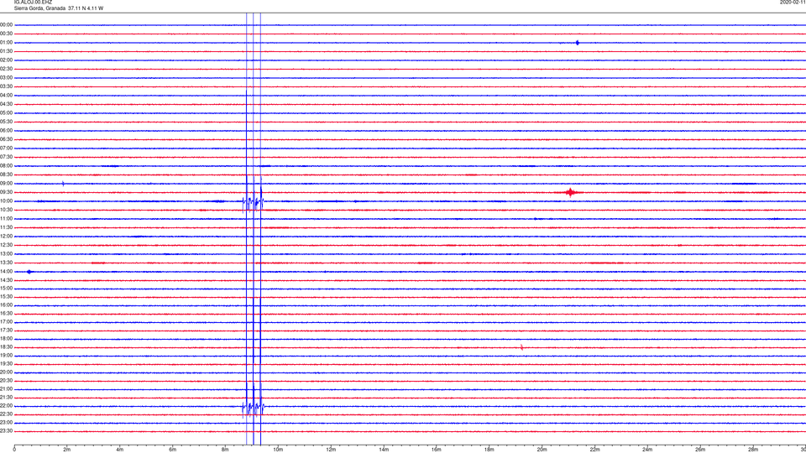The height and width of the screenshot is (453, 806).
Task: Click the 10m tick label on axis
Action: click(x=278, y=450)
